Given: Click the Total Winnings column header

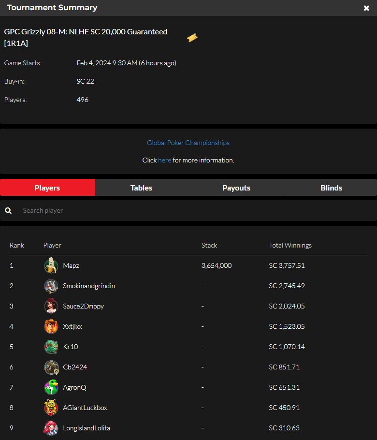Looking at the screenshot, I should pos(290,245).
